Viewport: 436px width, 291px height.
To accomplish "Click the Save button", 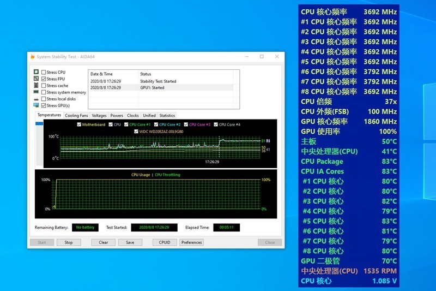I will (x=130, y=242).
